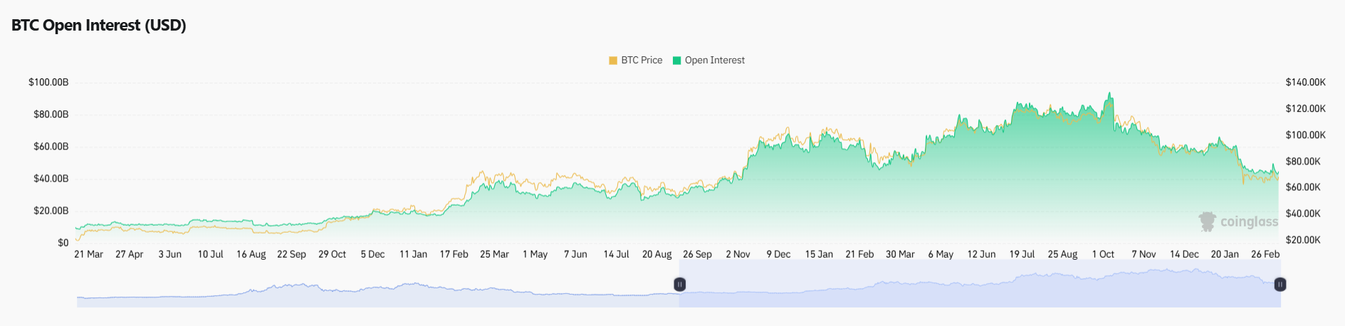Click the 21 Feb date label
Viewport: 1345px width, 326px height.
coord(860,254)
